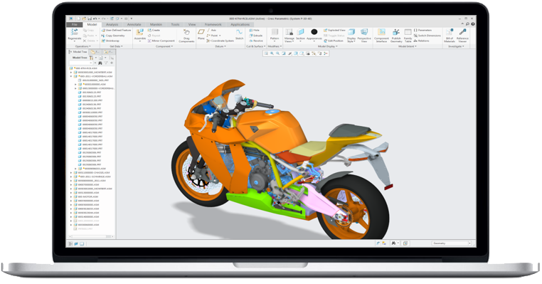Click Switch Dimensions

pos(427,36)
